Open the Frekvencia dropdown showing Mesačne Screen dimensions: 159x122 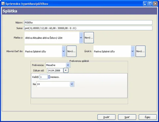click(58, 65)
